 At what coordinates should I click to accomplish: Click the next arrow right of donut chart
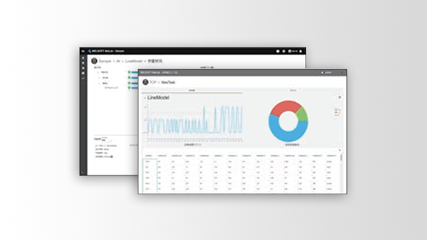340,97
